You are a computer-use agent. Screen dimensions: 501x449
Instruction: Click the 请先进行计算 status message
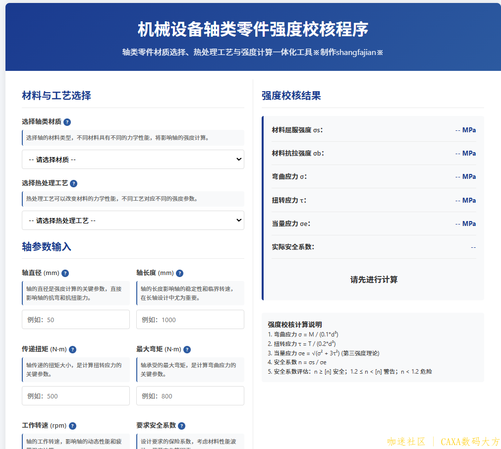point(374,280)
